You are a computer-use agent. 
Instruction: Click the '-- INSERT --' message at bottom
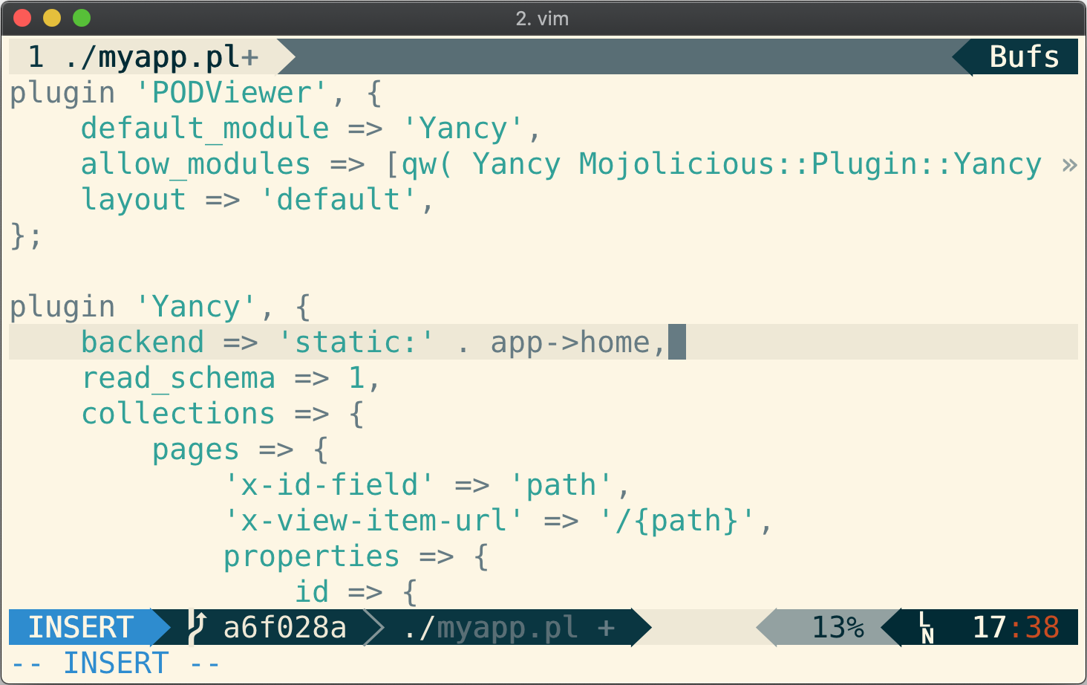click(x=116, y=663)
